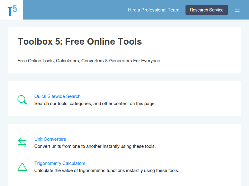Click the site tagline below the main heading
Image resolution: width=249 pixels, height=186 pixels.
coord(89,61)
